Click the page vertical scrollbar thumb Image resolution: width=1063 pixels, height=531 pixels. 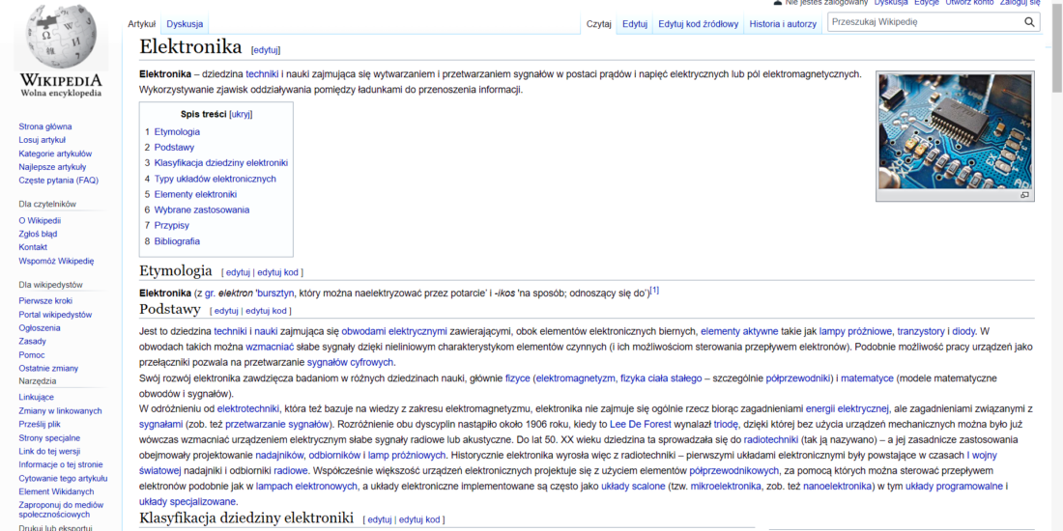pyautogui.click(x=1057, y=46)
